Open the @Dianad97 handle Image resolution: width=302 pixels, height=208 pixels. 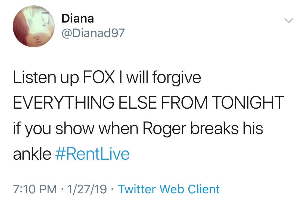tap(93, 33)
